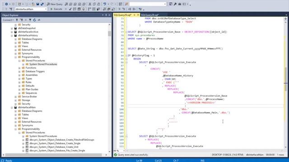Click the Open File folder icon
Screen dimensions: 289x162
click(x=33, y=4)
